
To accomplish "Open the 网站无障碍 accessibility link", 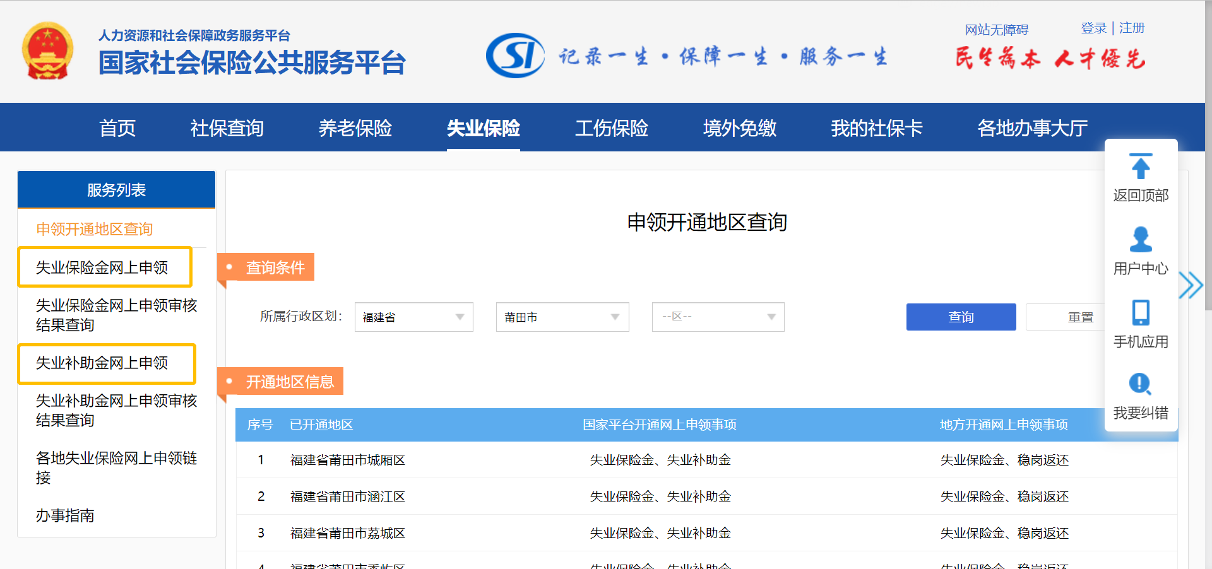I will [x=996, y=30].
